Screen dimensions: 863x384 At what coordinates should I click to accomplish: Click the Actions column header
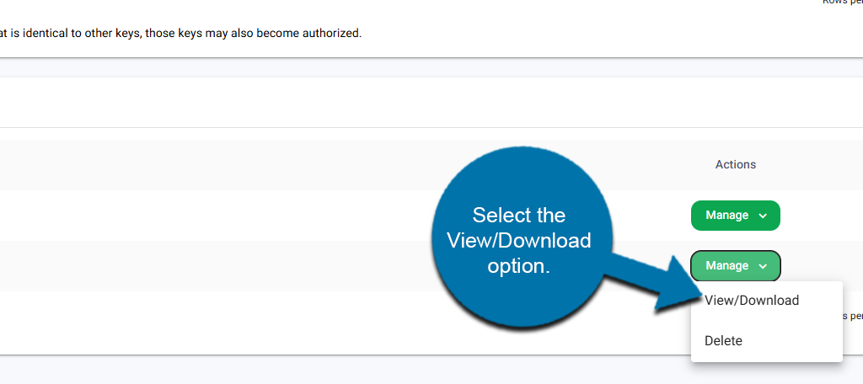(x=735, y=164)
